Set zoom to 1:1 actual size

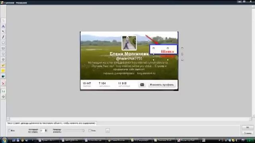coord(3,91)
